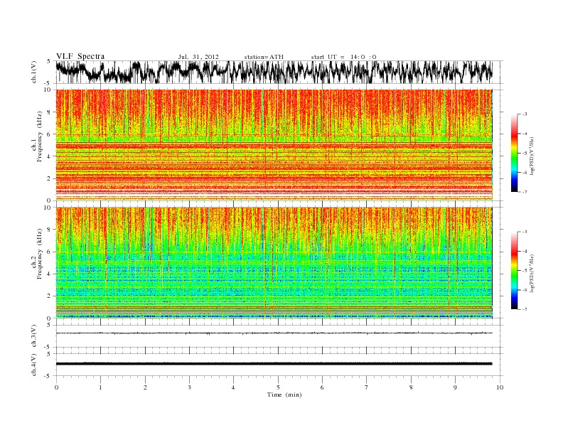Image resolution: width=563 pixels, height=435 pixels.
Task: Click the "8" kHz tick of ch.1 spectrogram
Action: (49, 112)
